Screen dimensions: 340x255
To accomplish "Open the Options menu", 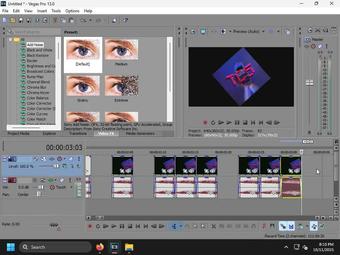I will pos(72,11).
